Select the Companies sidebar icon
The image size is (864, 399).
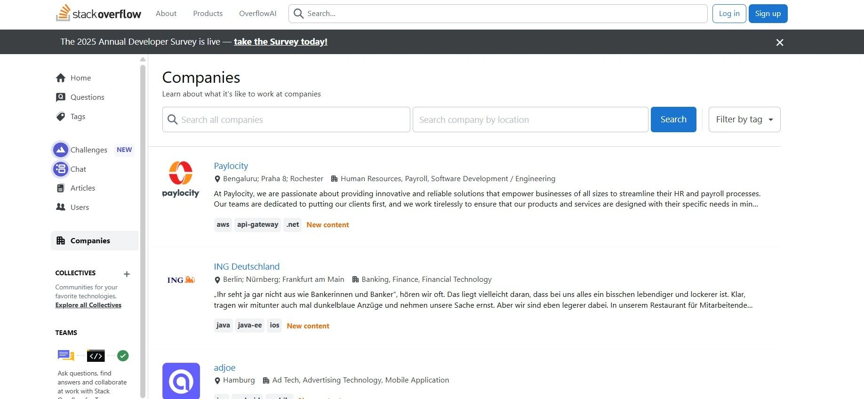61,240
